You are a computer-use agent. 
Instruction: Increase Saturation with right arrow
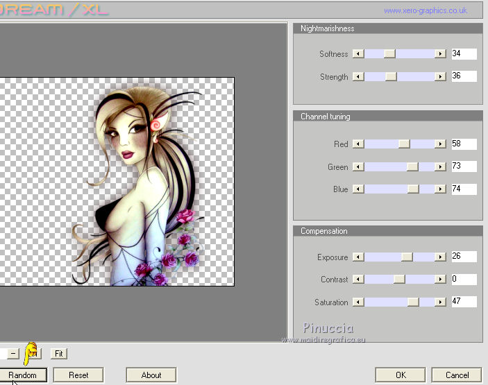pos(440,302)
